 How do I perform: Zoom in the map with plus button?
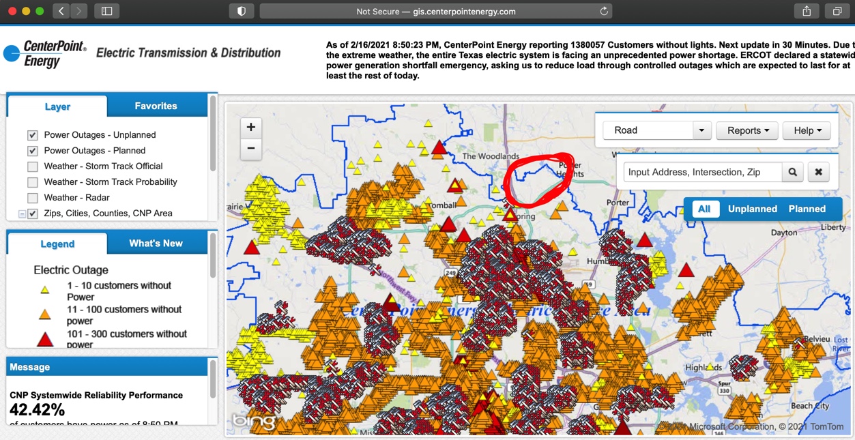point(251,127)
